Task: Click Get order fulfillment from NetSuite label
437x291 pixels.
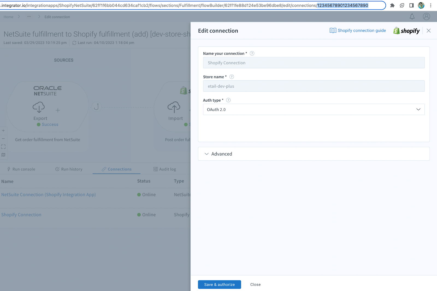Action: pyautogui.click(x=48, y=140)
